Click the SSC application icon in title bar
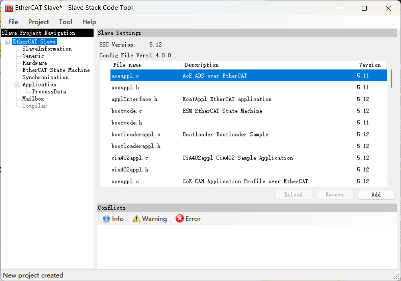The height and width of the screenshot is (281, 401). pos(9,8)
